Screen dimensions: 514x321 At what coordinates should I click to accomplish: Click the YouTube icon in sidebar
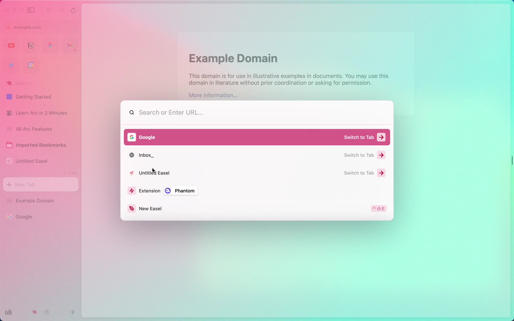point(11,45)
